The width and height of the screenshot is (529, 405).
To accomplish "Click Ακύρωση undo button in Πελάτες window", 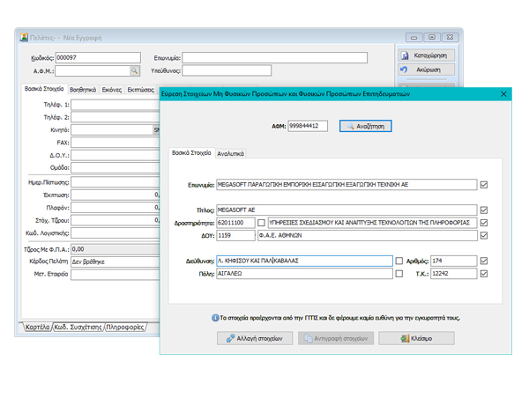I will pos(427,70).
